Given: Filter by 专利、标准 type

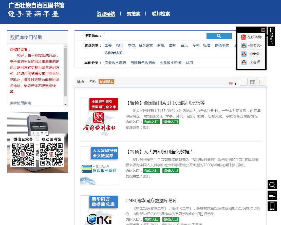Looking at the screenshot, I should pos(201,45).
